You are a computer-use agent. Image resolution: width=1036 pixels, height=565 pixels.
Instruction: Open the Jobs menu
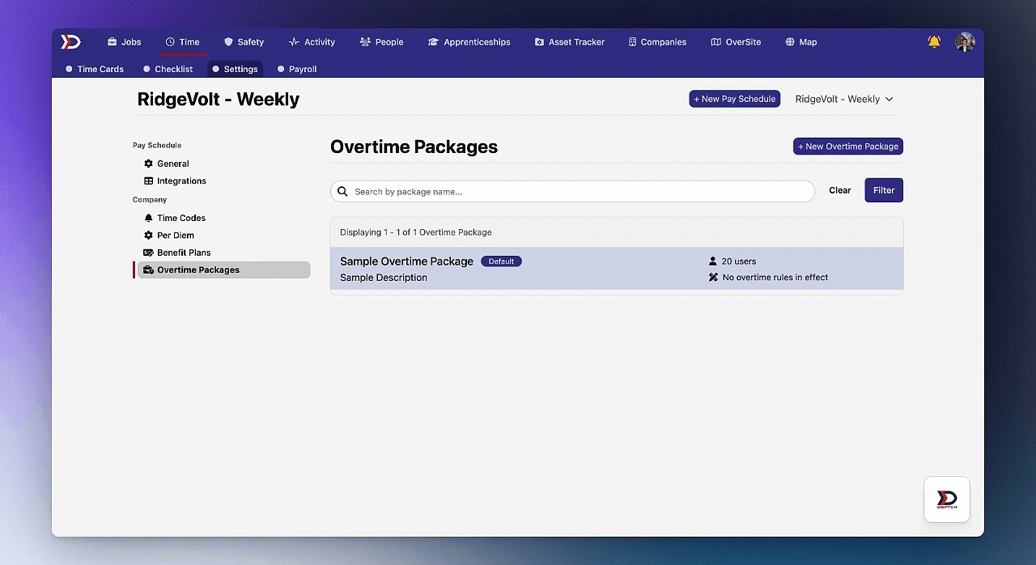(124, 42)
